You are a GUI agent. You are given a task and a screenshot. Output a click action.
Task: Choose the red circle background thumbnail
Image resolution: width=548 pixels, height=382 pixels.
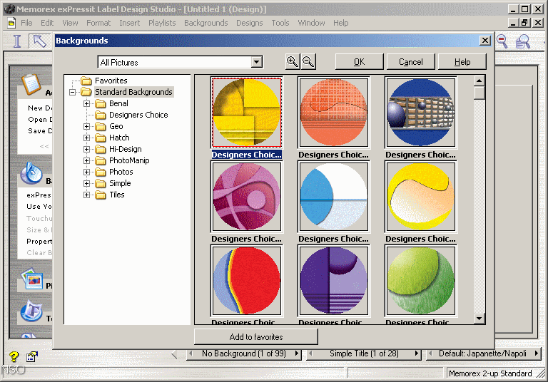pos(247,281)
